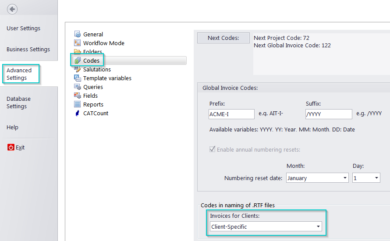This screenshot has height=241, width=390.
Task: Open Business Settings section
Action: tap(28, 49)
